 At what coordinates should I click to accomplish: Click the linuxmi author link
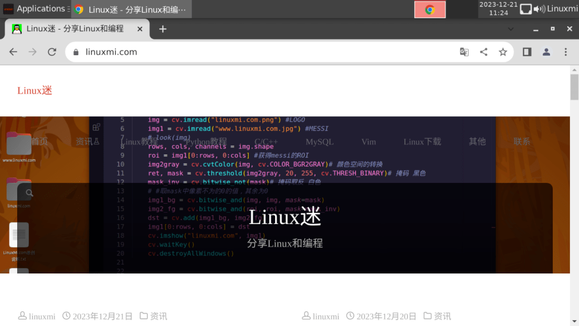click(x=41, y=316)
